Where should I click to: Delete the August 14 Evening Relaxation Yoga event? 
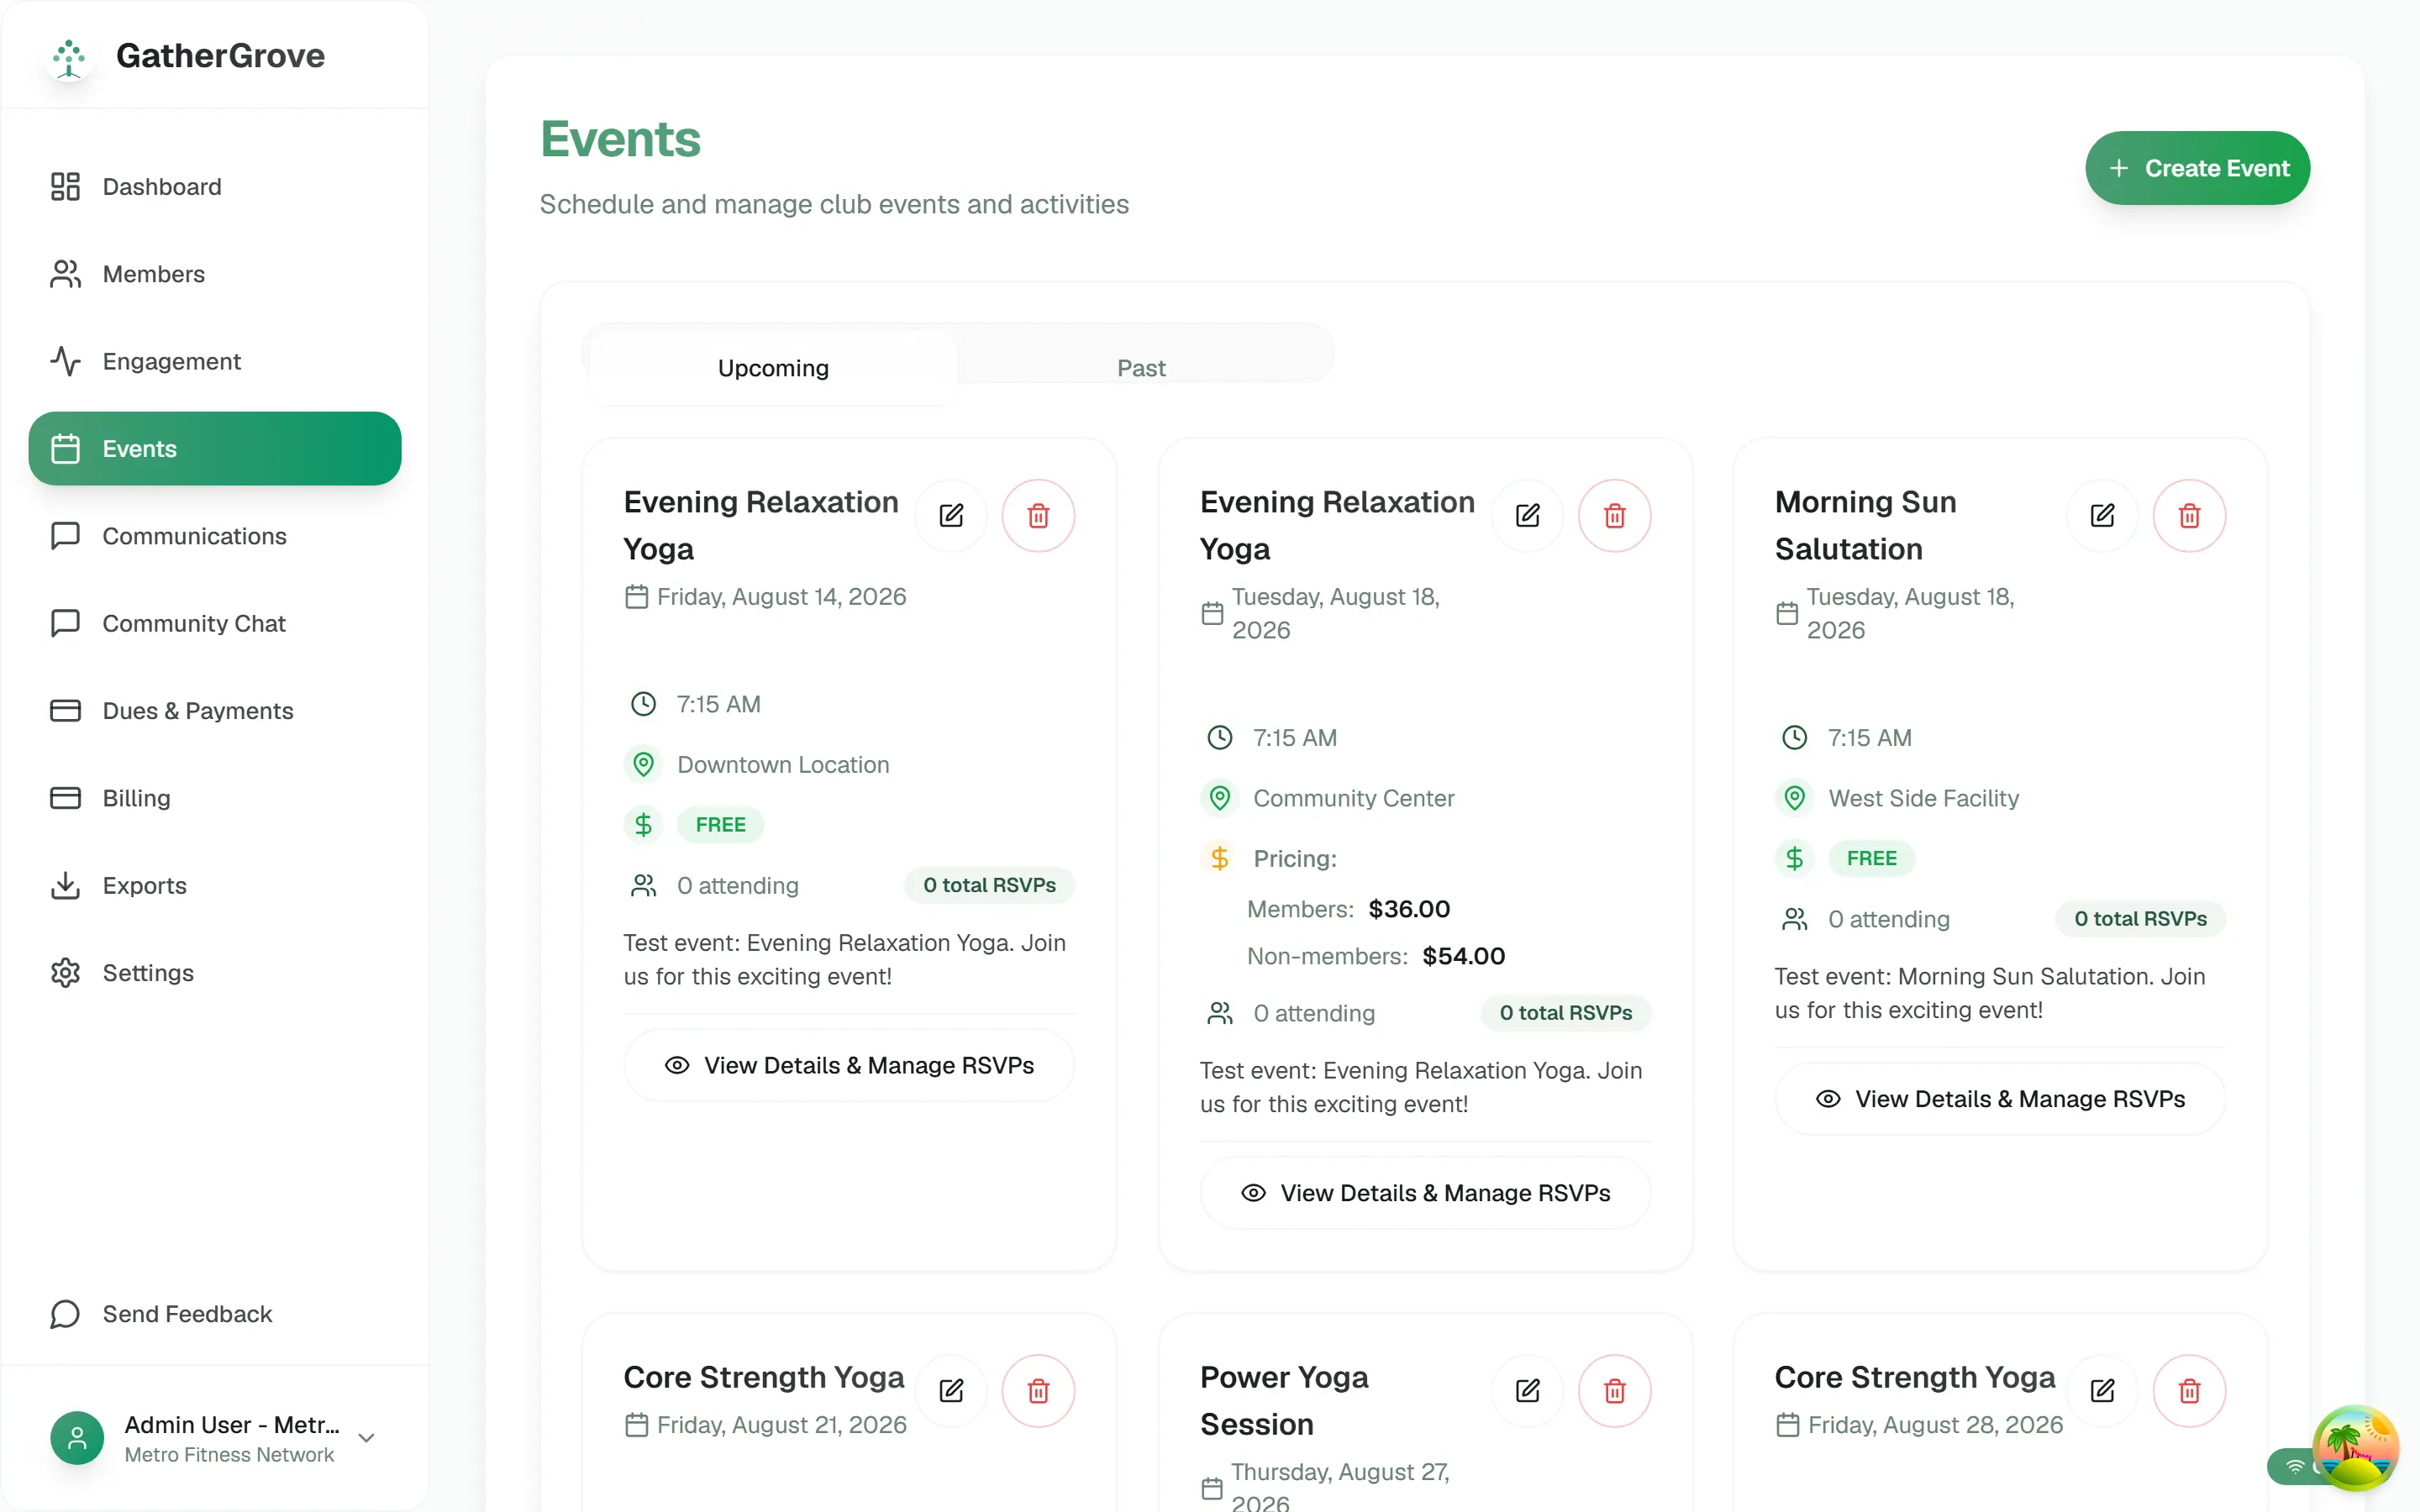(x=1038, y=516)
